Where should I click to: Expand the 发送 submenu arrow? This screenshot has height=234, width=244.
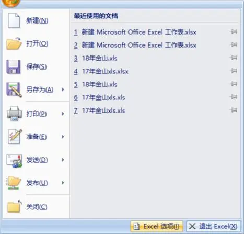pyautogui.click(x=63, y=160)
